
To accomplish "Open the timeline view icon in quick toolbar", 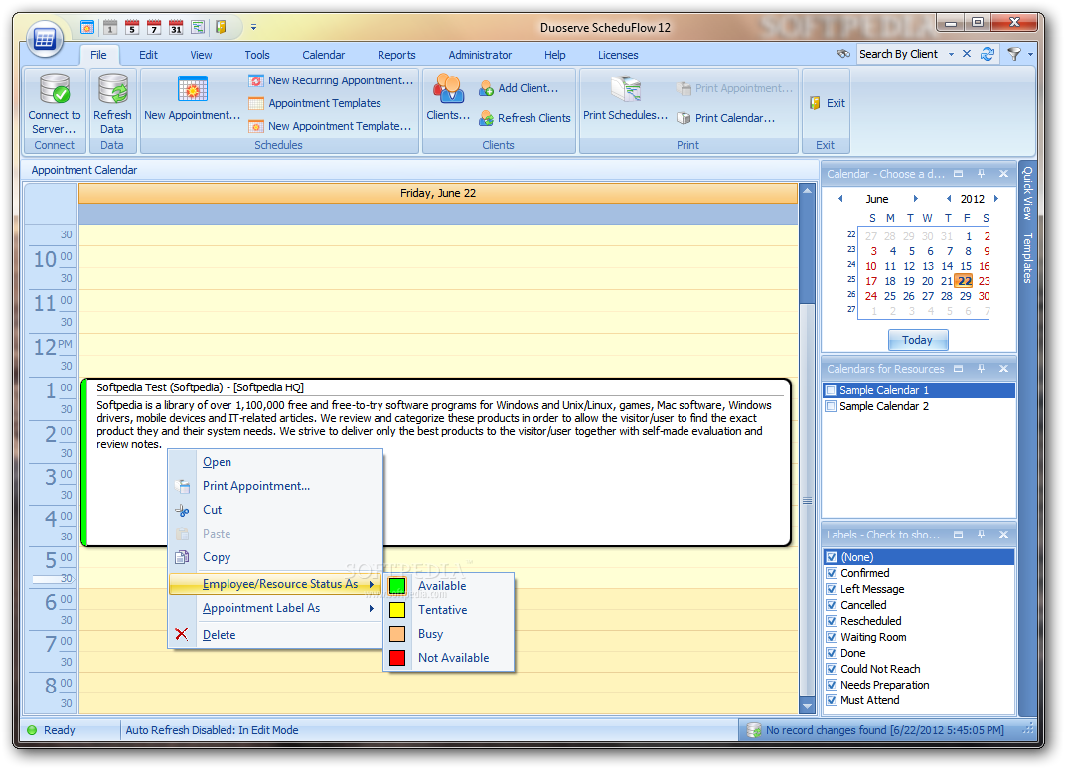I will (198, 27).
